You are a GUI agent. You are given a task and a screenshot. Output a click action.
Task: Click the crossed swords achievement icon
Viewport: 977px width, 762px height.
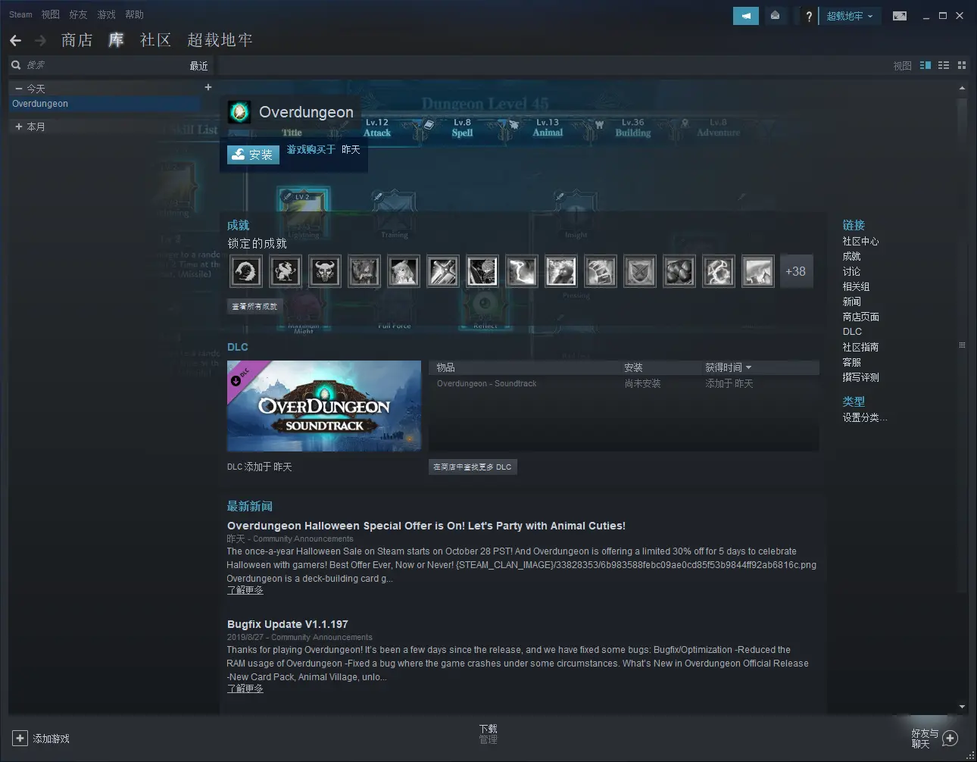coord(442,271)
